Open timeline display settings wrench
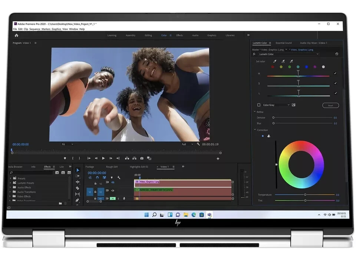Image resolution: width=356 pixels, height=261 pixels. pyautogui.click(x=119, y=177)
